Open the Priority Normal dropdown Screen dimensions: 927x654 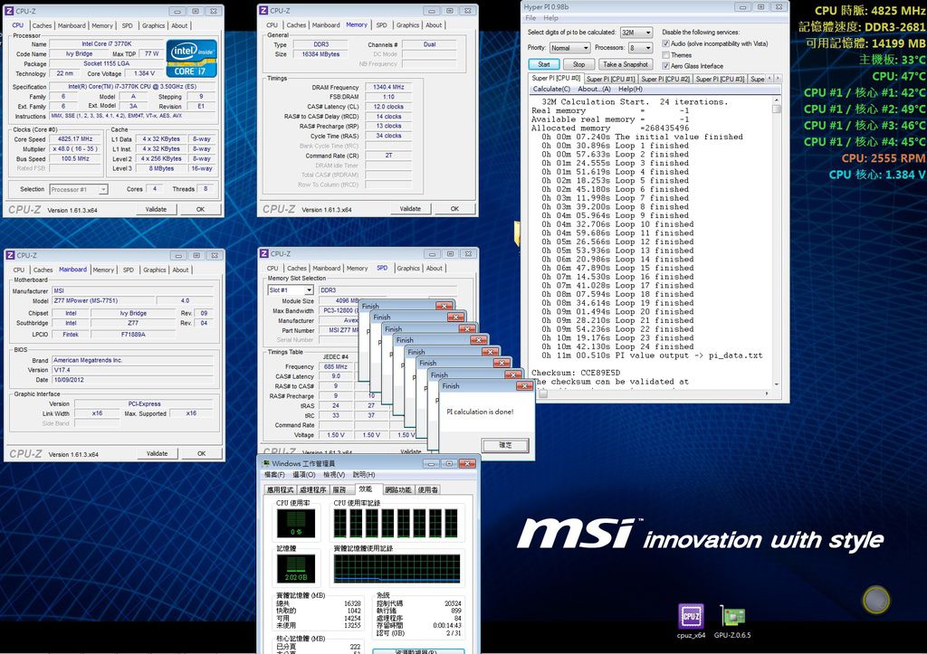point(569,48)
